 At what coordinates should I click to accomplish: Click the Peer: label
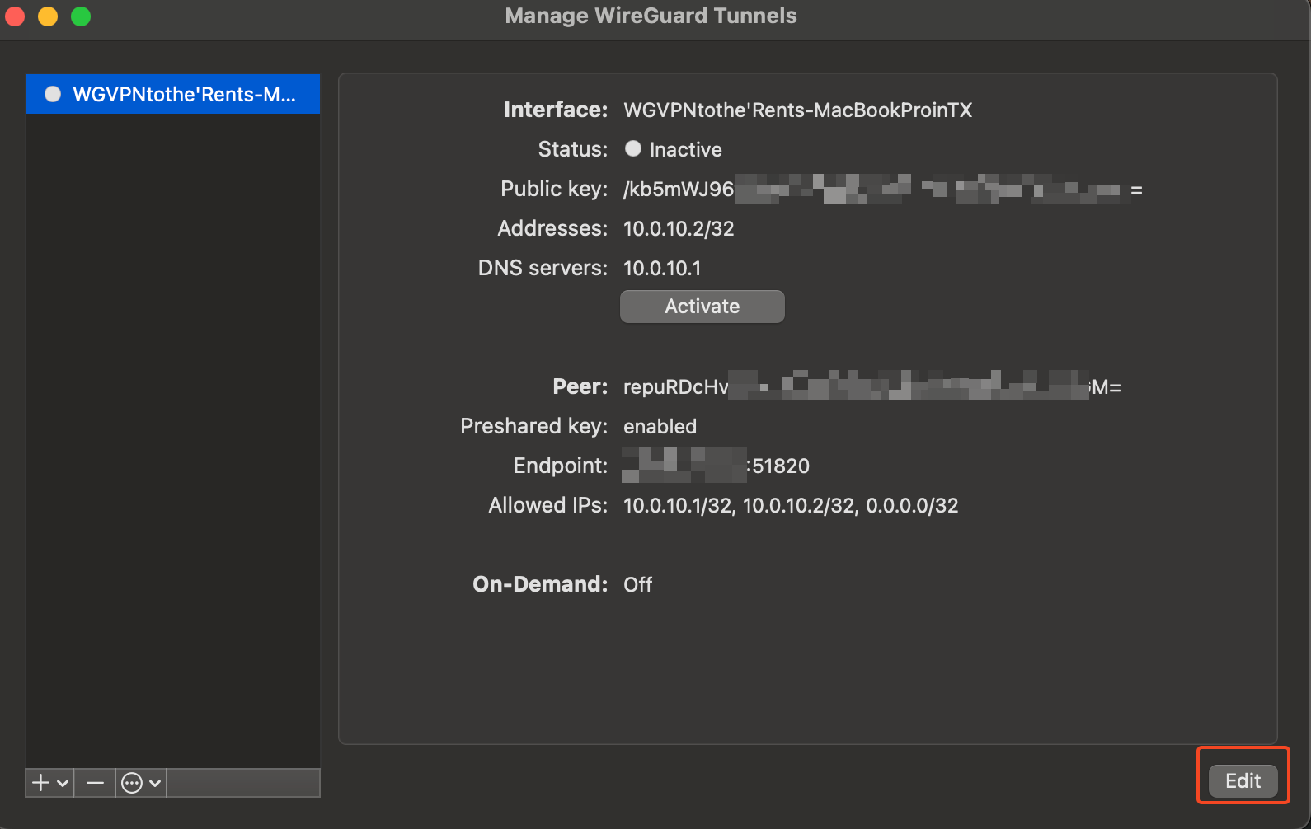tap(580, 386)
